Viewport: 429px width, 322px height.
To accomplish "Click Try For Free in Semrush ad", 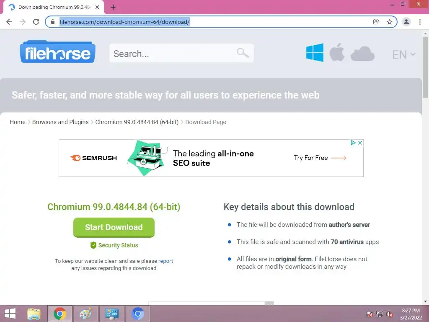I will 320,158.
